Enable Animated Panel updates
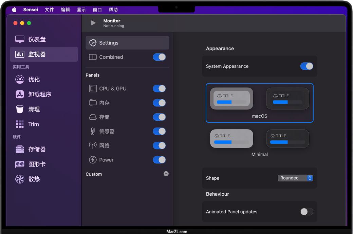The image size is (353, 234). coord(306,212)
